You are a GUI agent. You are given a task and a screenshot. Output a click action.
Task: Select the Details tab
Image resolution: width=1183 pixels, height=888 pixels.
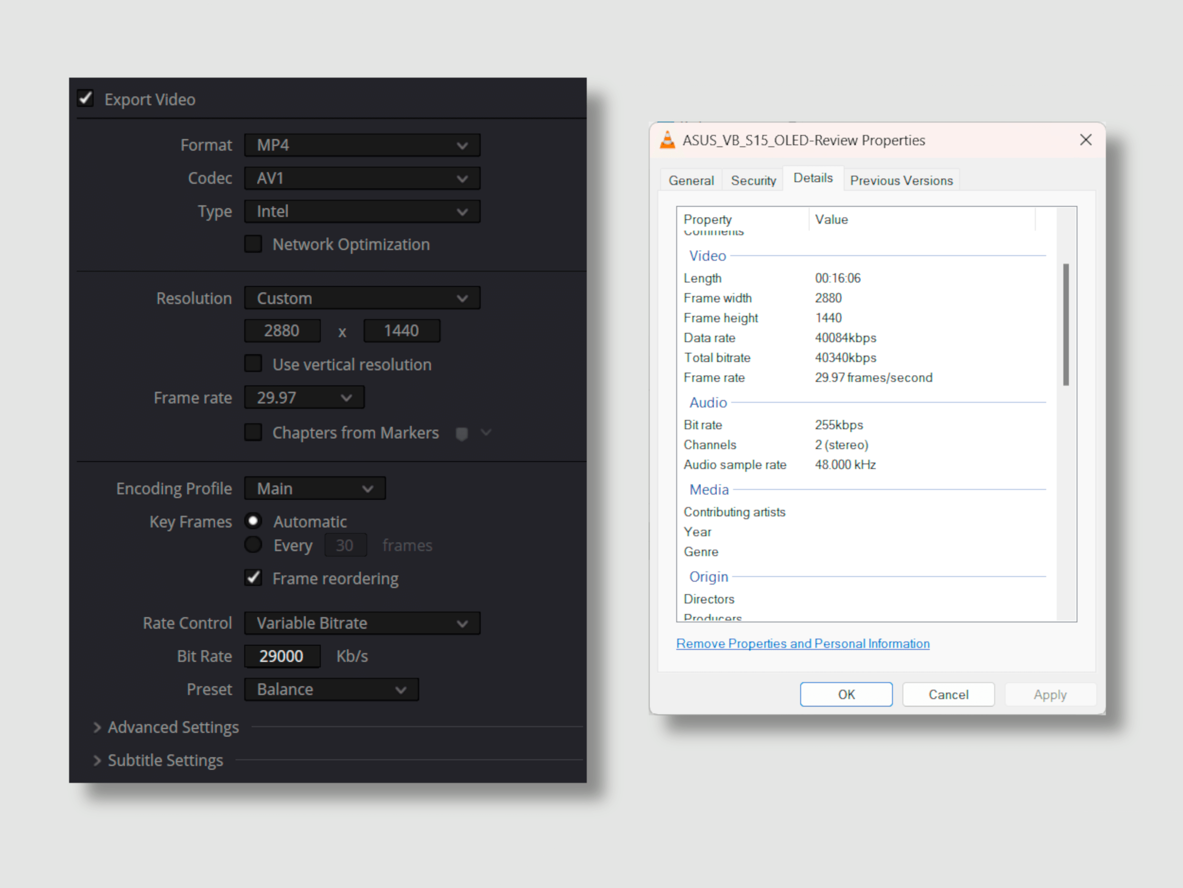coord(813,178)
